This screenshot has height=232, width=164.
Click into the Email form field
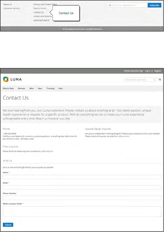click(x=82, y=187)
